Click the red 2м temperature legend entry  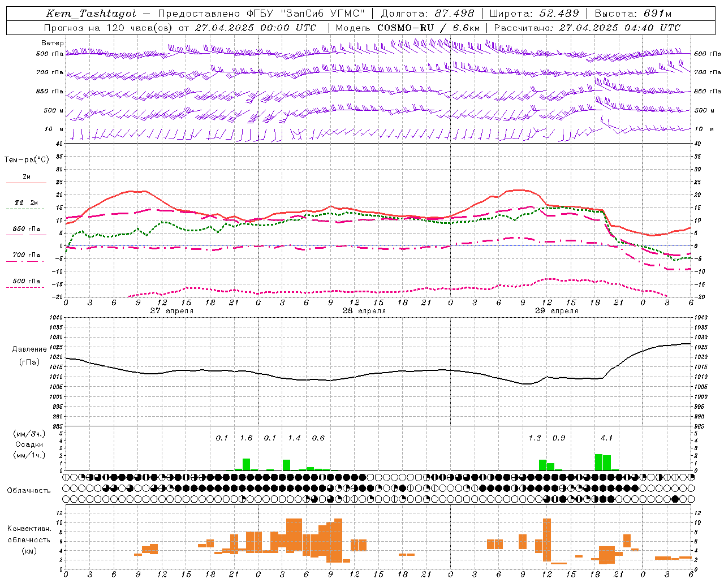[27, 178]
